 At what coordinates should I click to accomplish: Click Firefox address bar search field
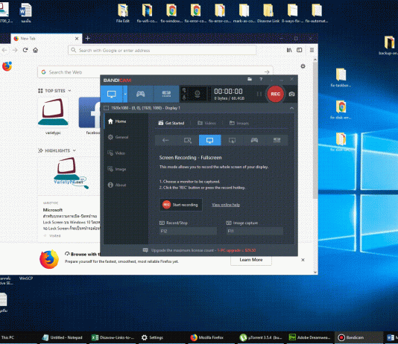point(162,50)
